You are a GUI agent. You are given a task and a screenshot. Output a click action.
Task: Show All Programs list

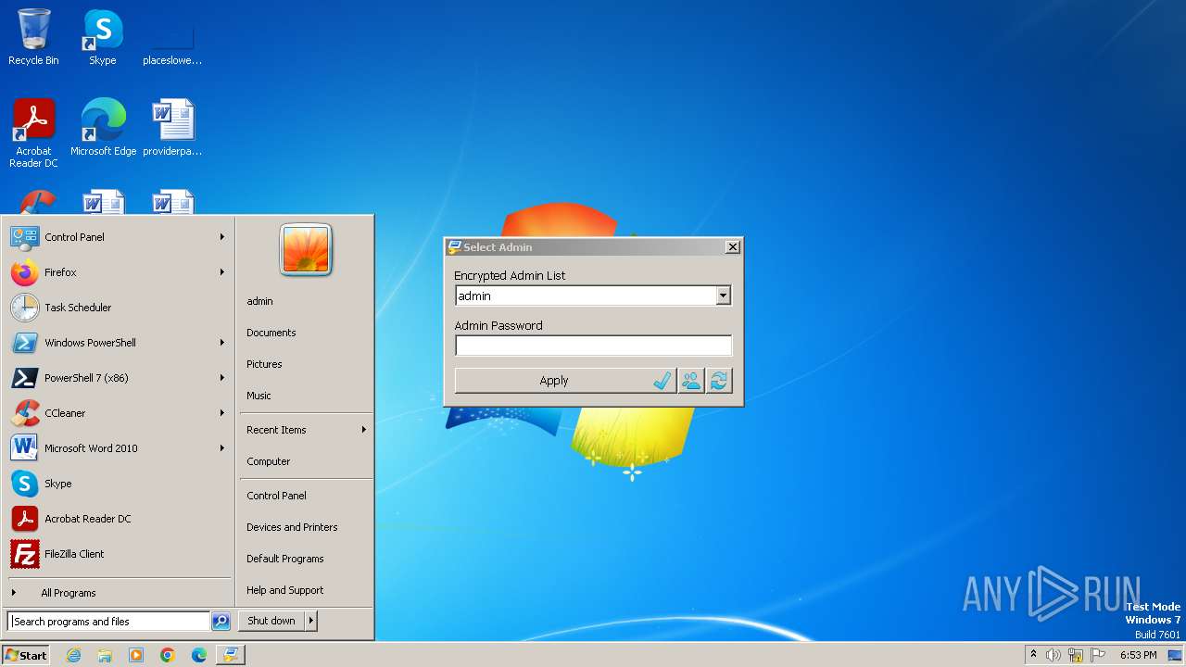coord(118,593)
